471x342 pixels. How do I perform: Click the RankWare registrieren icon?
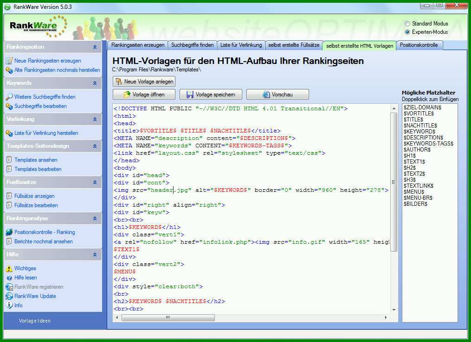click(x=9, y=287)
